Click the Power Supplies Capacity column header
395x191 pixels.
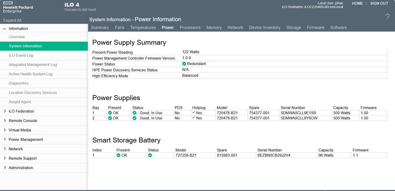341,107
